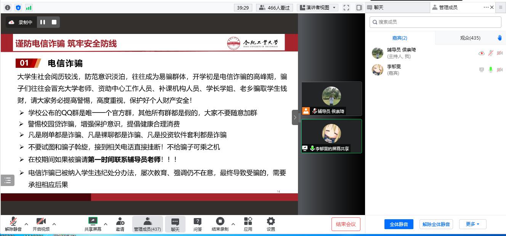The image size is (506, 236).
Task: Open the Q&A panel
Action: click(197, 224)
